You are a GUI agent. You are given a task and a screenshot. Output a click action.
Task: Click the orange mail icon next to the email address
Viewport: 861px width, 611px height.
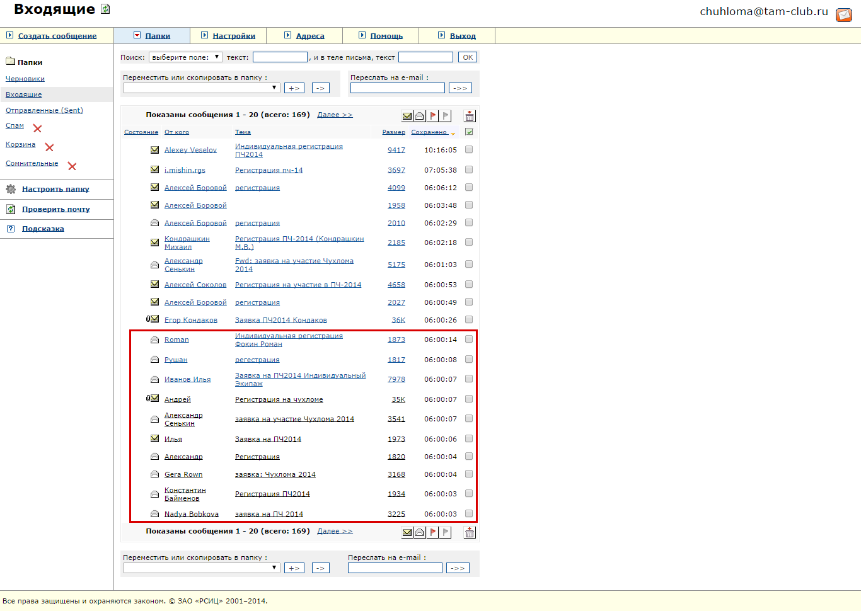844,14
